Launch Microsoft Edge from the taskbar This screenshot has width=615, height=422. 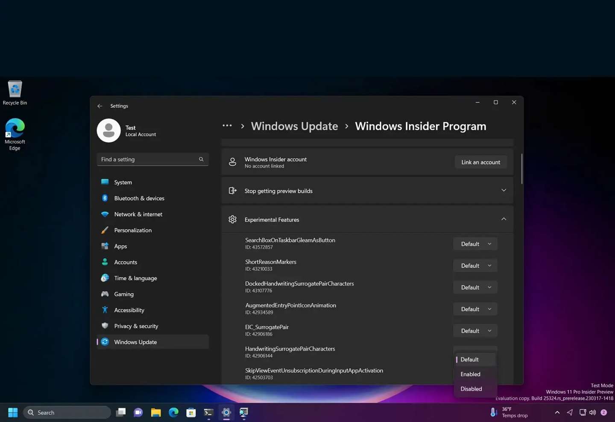coord(173,412)
